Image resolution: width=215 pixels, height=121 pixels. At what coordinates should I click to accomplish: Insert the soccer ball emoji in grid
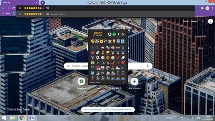pos(98,57)
